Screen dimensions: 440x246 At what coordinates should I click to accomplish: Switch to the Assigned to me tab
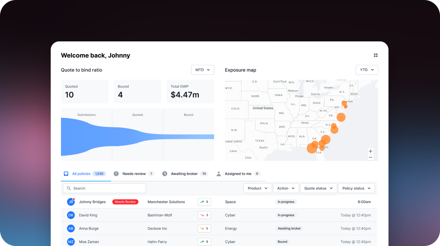[238, 174]
